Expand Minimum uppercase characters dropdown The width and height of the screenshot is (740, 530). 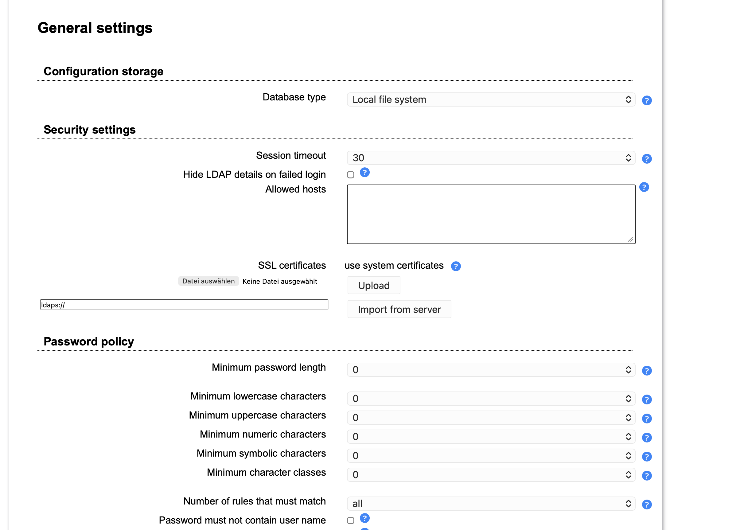coord(491,418)
